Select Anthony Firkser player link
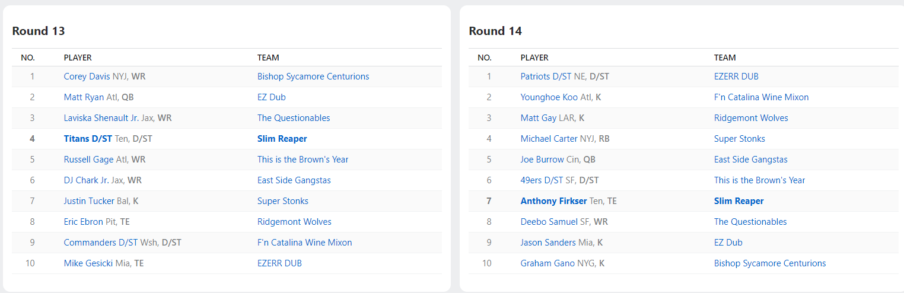This screenshot has height=293, width=904. pos(554,201)
